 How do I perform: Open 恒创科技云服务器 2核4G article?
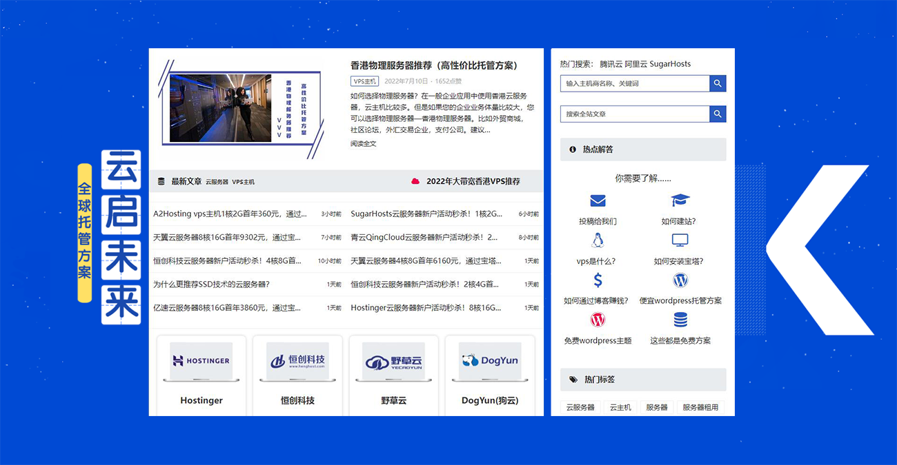pyautogui.click(x=424, y=284)
